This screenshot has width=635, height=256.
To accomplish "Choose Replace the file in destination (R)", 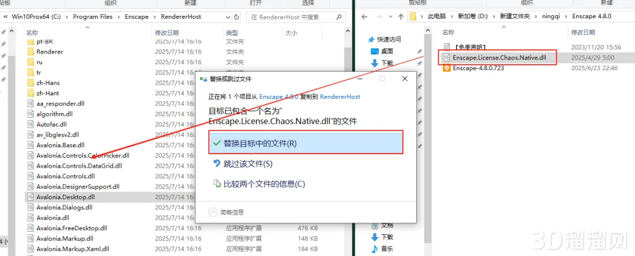I will tap(306, 143).
